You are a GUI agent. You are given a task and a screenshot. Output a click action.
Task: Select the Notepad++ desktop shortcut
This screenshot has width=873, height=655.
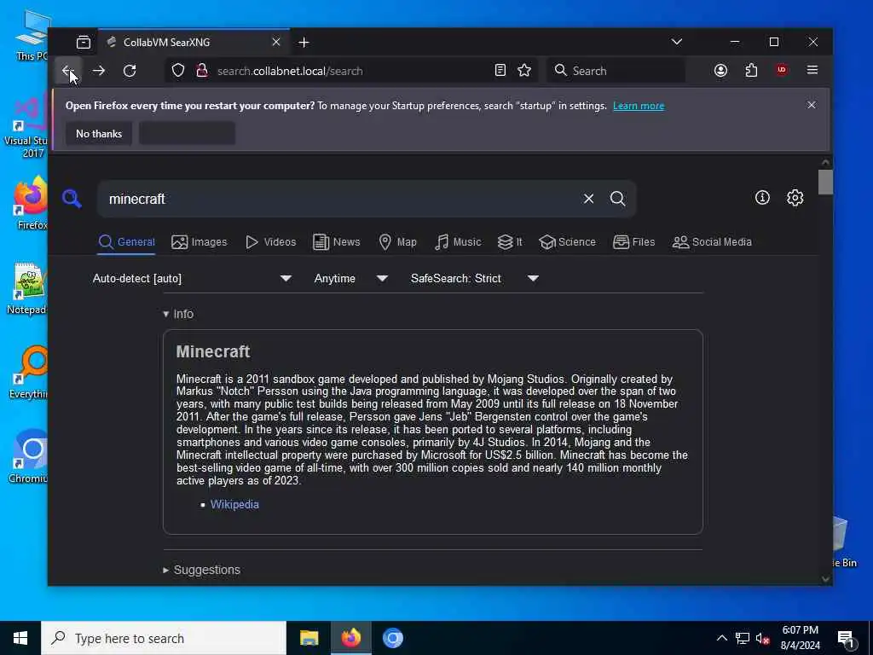[x=28, y=289]
